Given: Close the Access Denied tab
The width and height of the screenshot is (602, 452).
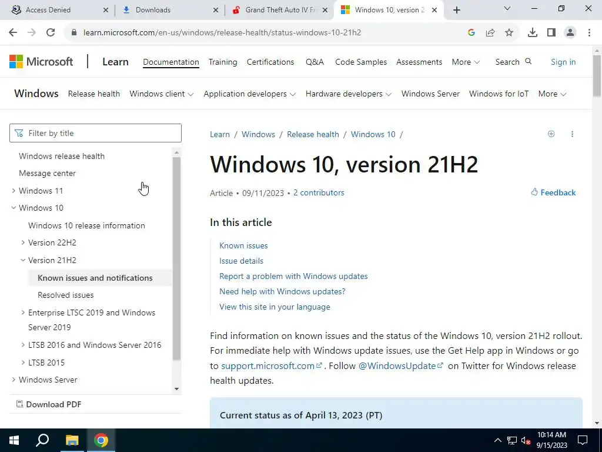Looking at the screenshot, I should click(106, 11).
